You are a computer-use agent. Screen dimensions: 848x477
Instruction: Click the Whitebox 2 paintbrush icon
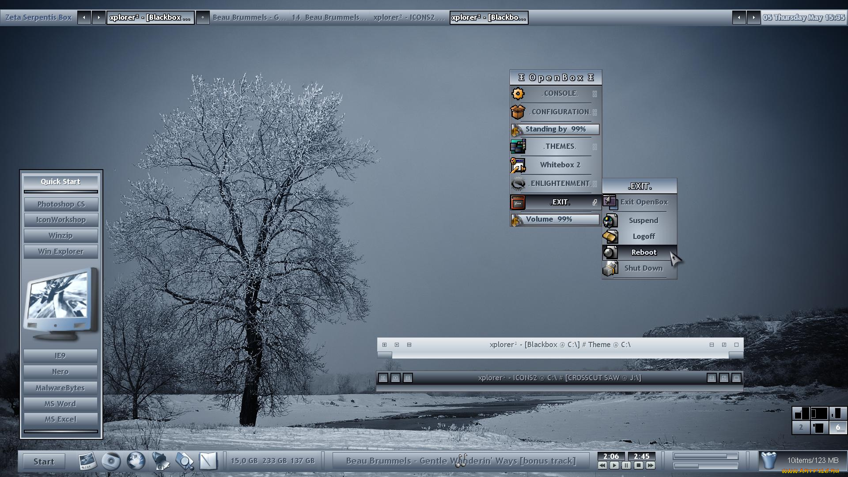click(518, 165)
